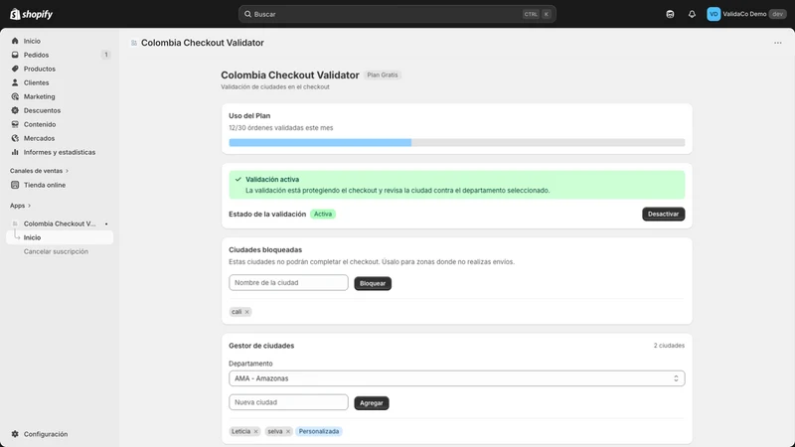Click the Pedidos count badge 1
The width and height of the screenshot is (795, 447).
tap(106, 55)
